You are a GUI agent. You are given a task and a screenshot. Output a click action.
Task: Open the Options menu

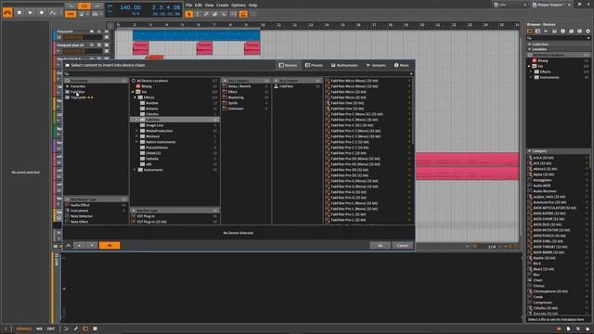pyautogui.click(x=239, y=6)
